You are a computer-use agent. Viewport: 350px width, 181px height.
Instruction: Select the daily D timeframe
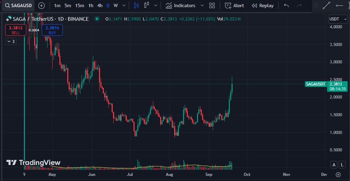[x=108, y=5]
